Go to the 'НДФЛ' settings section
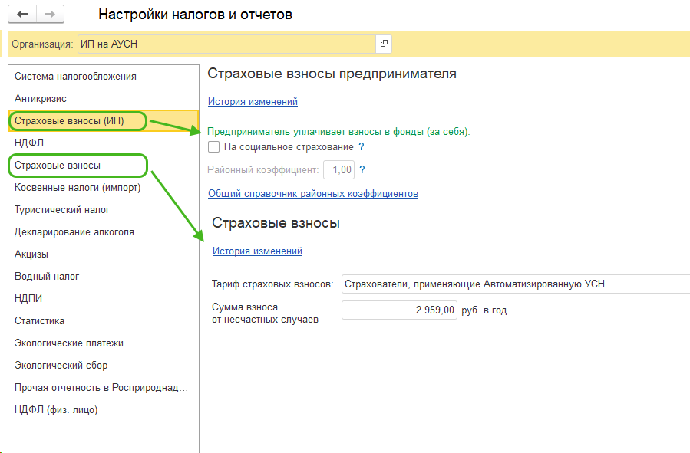 click(26, 143)
